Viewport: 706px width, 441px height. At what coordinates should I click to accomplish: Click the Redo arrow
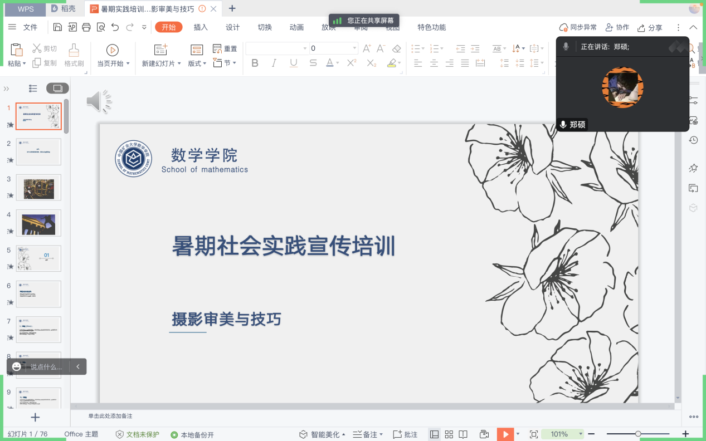[x=129, y=27]
